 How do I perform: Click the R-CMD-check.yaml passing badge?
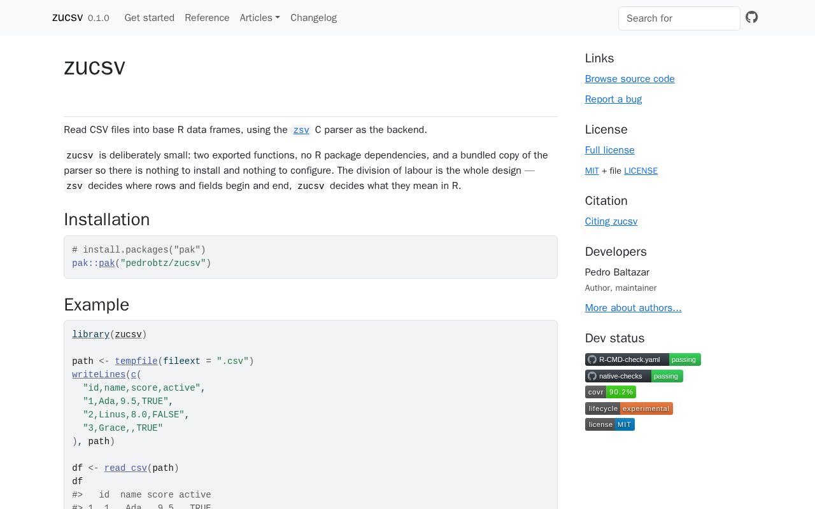(x=643, y=359)
